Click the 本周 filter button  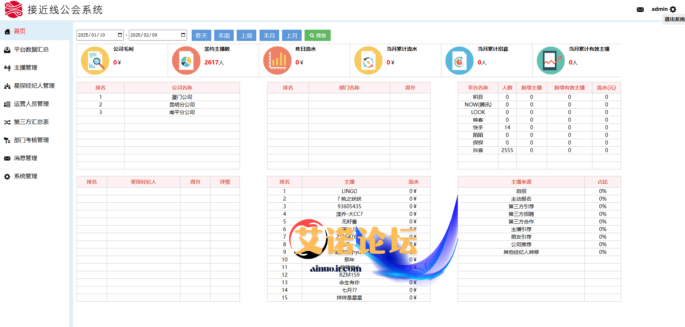pyautogui.click(x=224, y=35)
